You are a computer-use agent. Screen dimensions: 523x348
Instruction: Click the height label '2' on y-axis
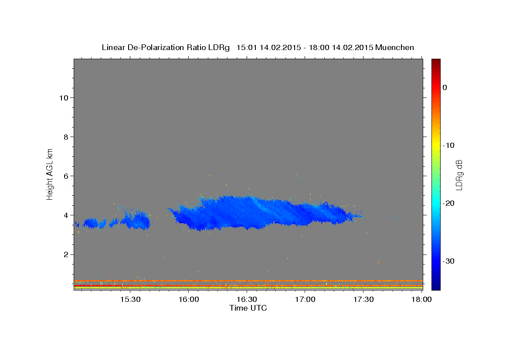66,254
